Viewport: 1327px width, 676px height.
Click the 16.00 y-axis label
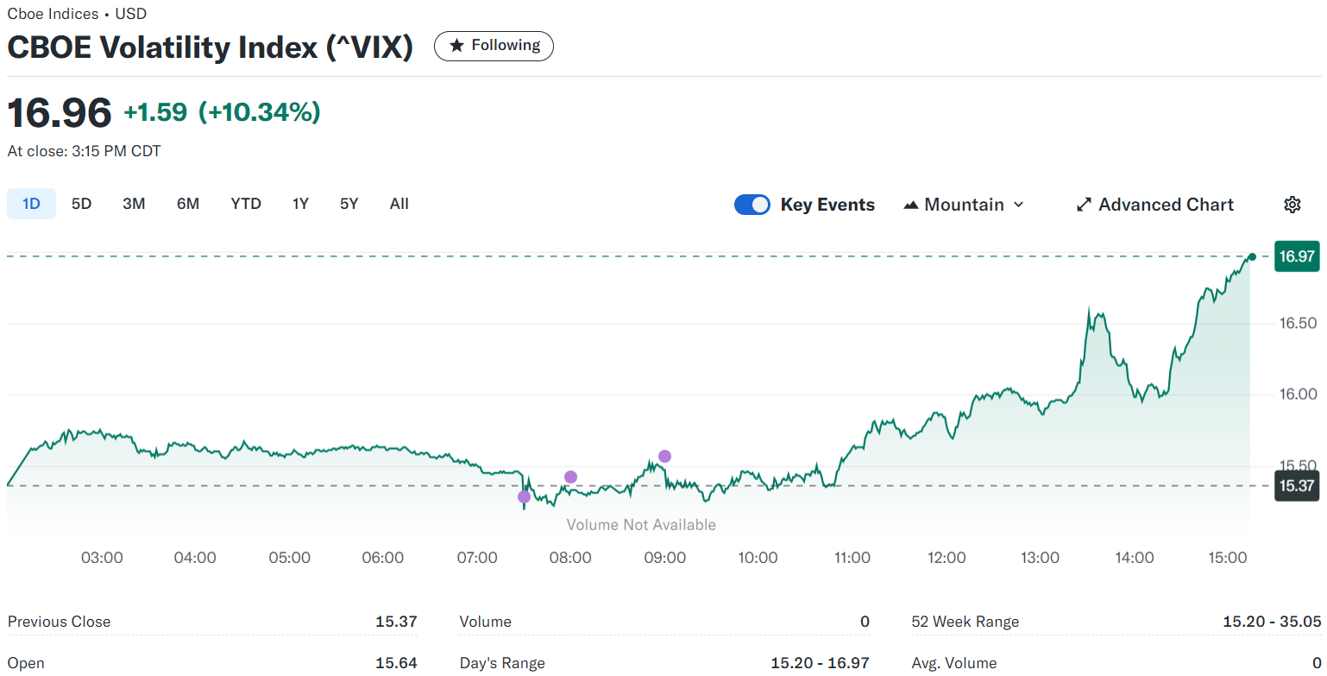pos(1299,395)
